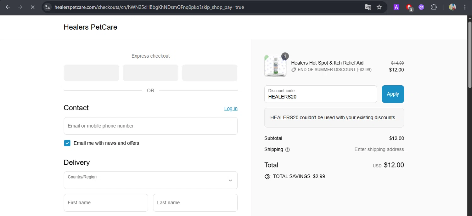Expand the Country/Region dropdown
This screenshot has height=216, width=472.
(151, 180)
